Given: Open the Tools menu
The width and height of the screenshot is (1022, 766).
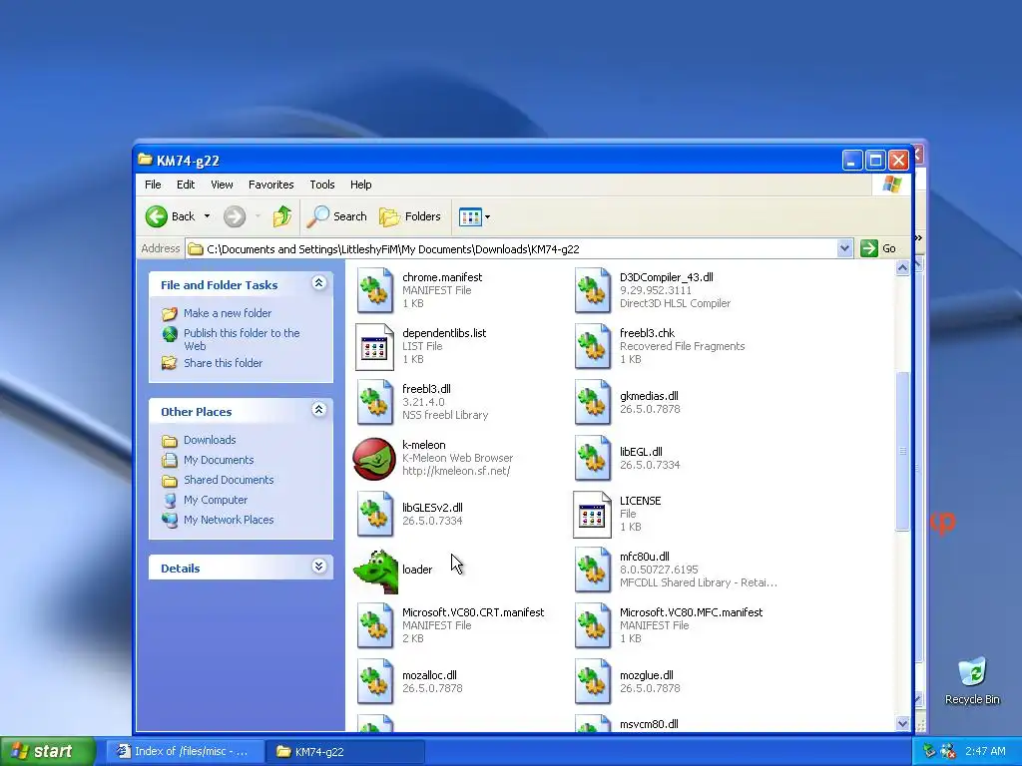Looking at the screenshot, I should click(322, 185).
